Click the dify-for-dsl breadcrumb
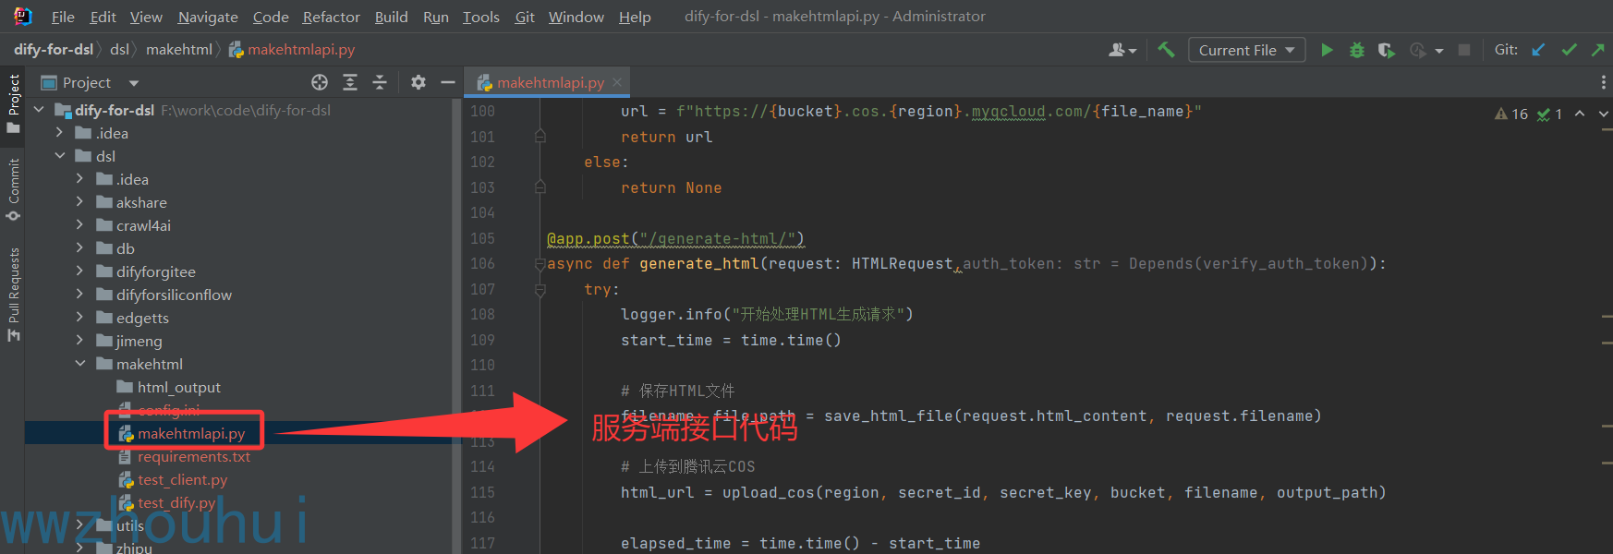The width and height of the screenshot is (1613, 554). [x=54, y=50]
